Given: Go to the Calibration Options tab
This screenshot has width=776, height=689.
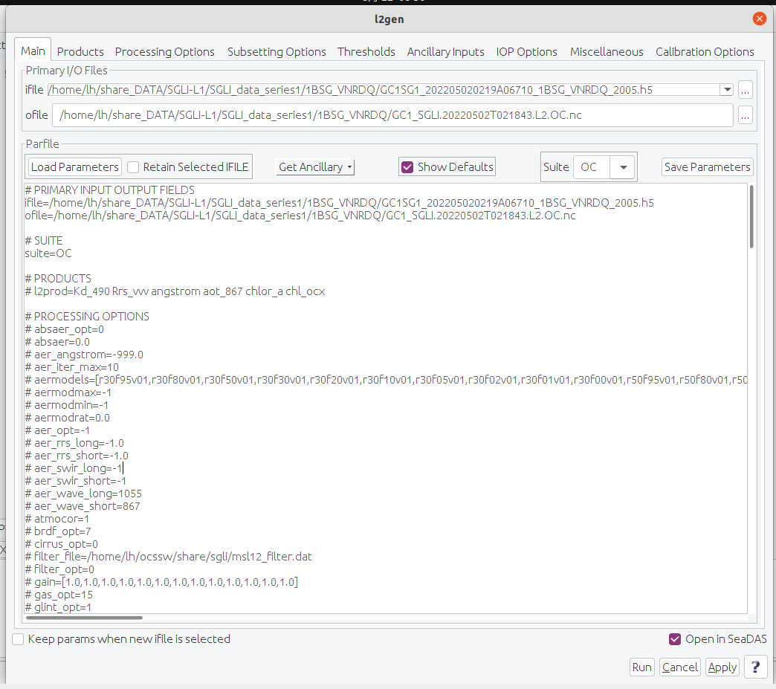Looking at the screenshot, I should pos(705,52).
